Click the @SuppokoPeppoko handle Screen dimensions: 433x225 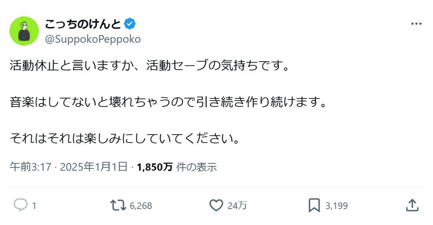pos(93,39)
